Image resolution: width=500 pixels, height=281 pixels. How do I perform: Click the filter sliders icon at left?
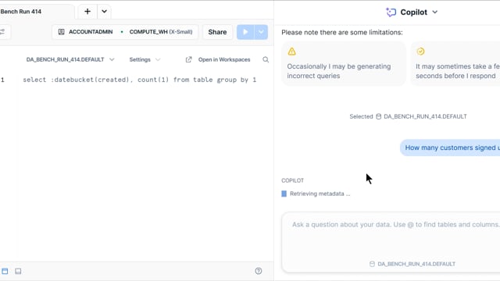[x=2, y=32]
